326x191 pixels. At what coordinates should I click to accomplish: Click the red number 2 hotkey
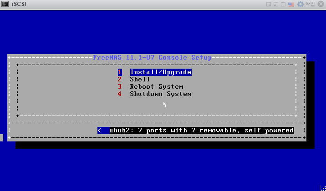[x=120, y=79]
